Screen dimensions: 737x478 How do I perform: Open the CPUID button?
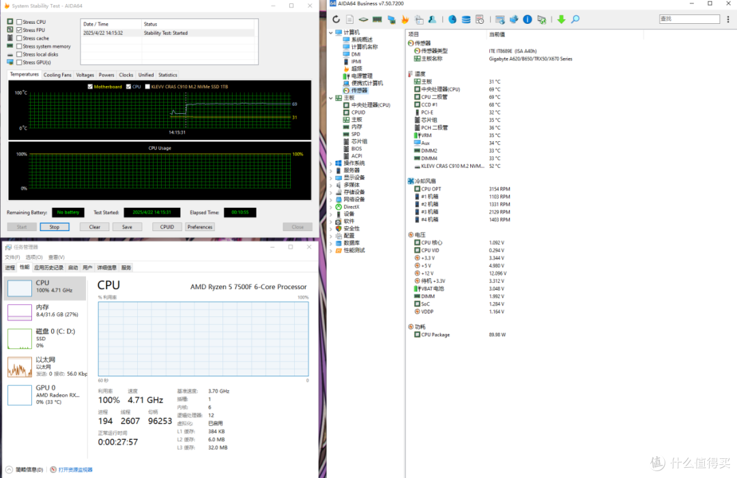click(167, 227)
